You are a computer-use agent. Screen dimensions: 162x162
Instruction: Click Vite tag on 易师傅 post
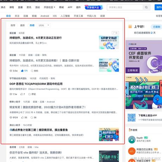coord(36,147)
